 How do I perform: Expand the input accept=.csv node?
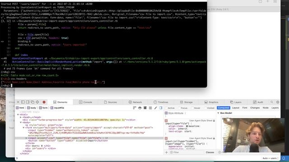coord(26,138)
